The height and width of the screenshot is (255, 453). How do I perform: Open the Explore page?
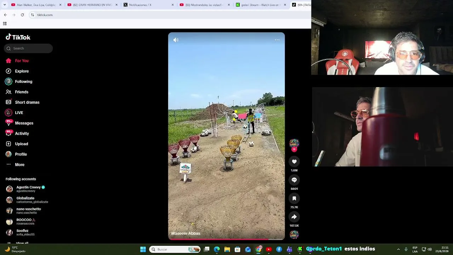point(22,71)
